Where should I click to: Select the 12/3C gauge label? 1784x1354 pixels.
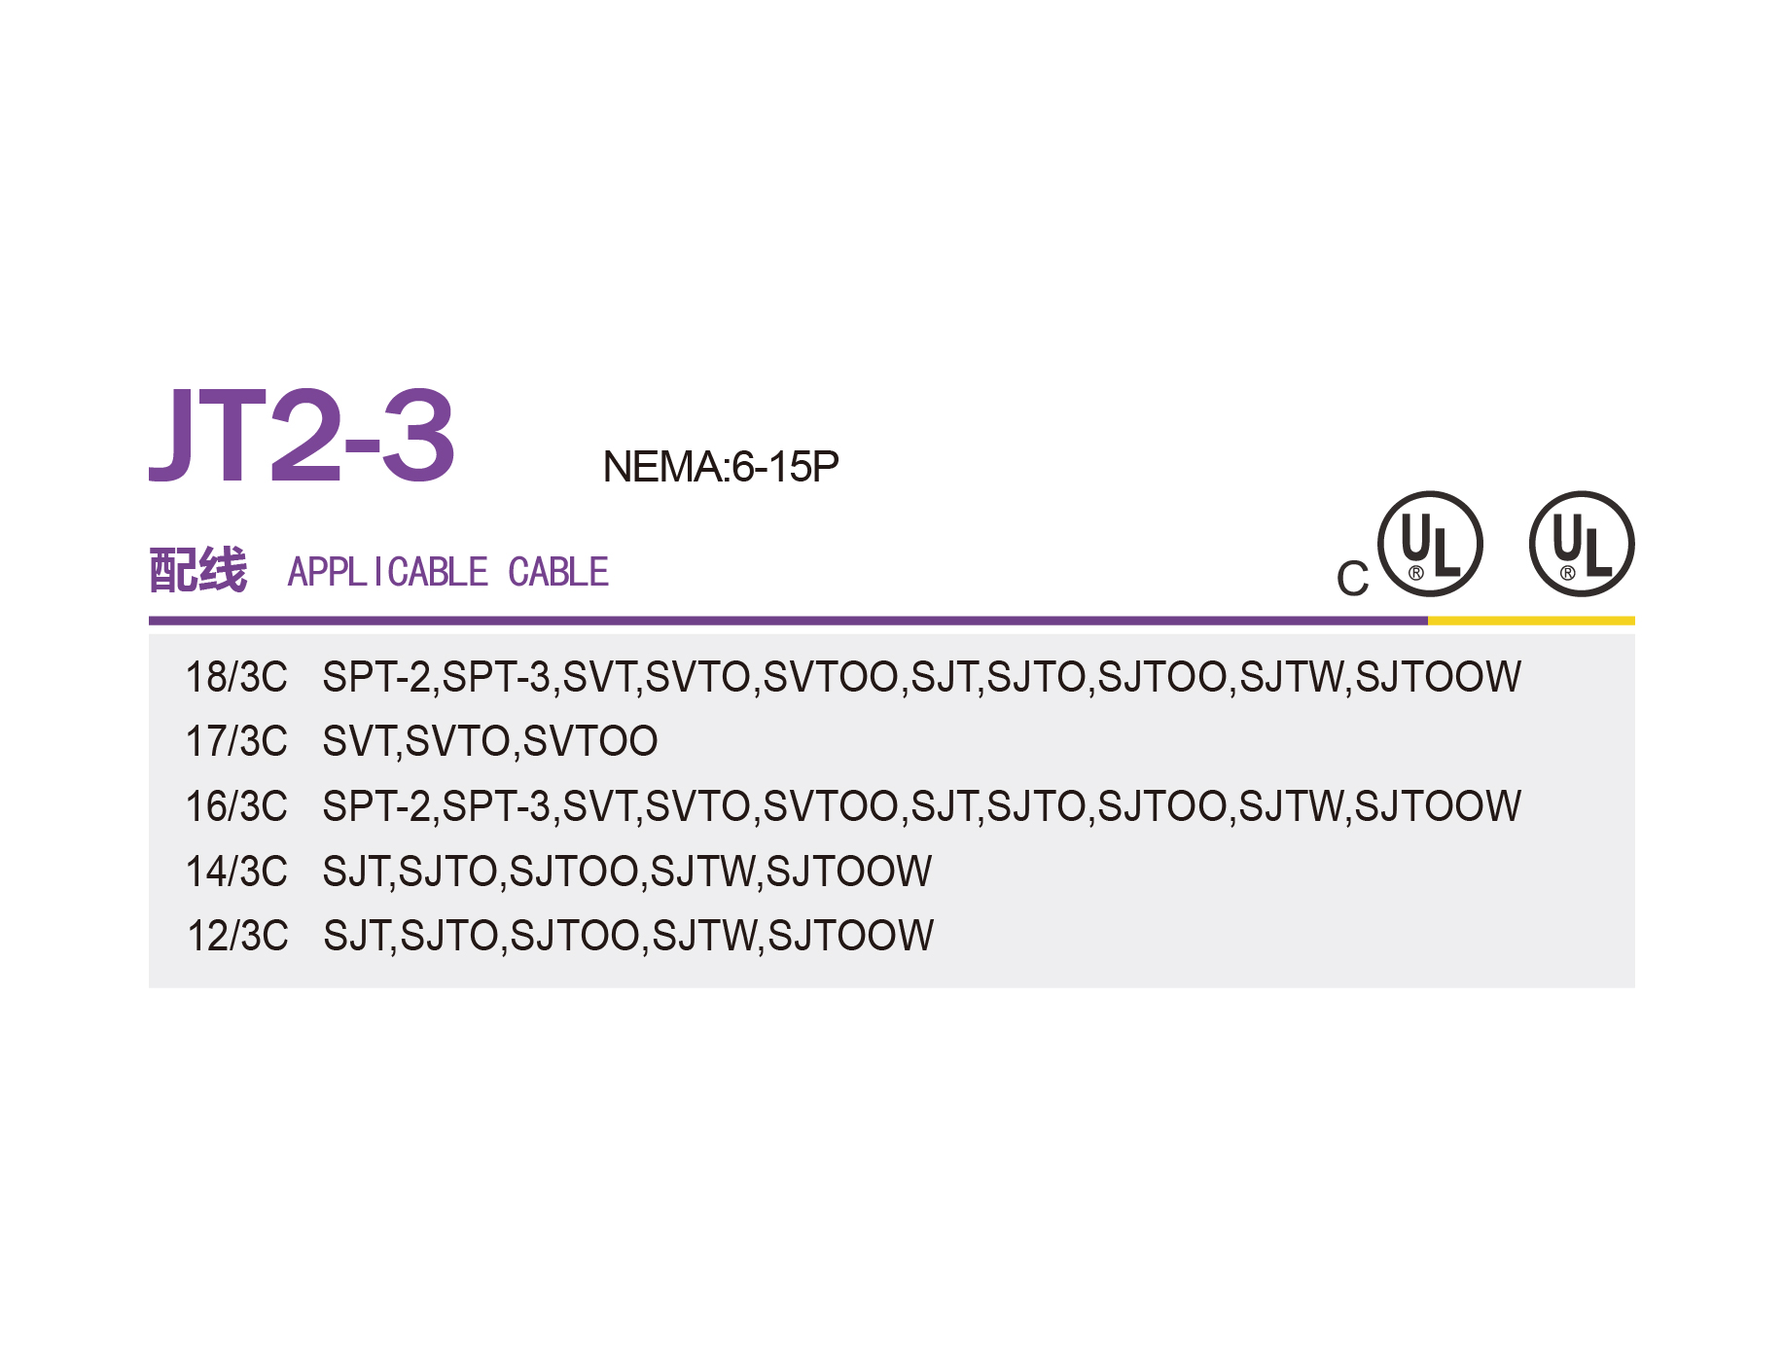tap(237, 936)
